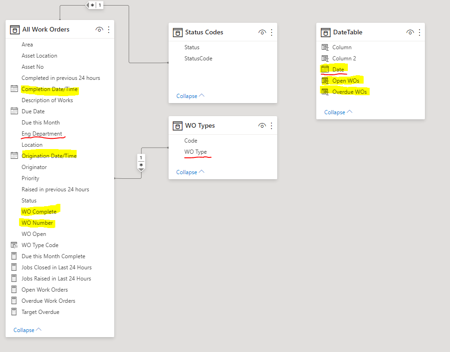The height and width of the screenshot is (352, 450).
Task: Open more options for DateTable
Action: [x=419, y=33]
